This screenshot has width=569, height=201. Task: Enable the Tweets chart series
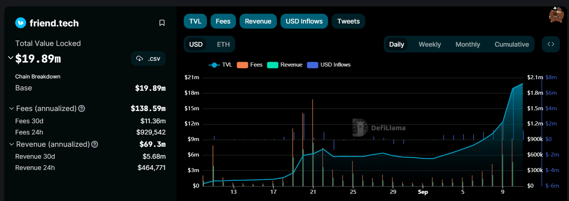tap(348, 21)
